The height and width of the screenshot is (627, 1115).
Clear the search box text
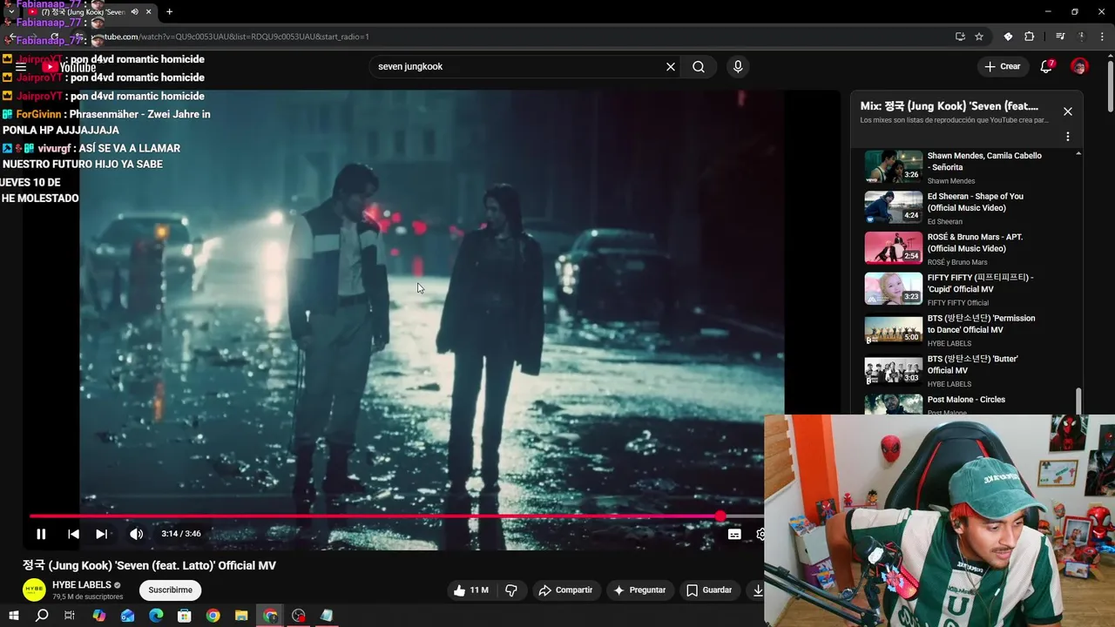(671, 67)
